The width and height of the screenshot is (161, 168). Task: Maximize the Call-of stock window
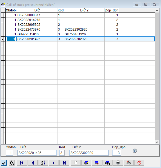(146, 5)
